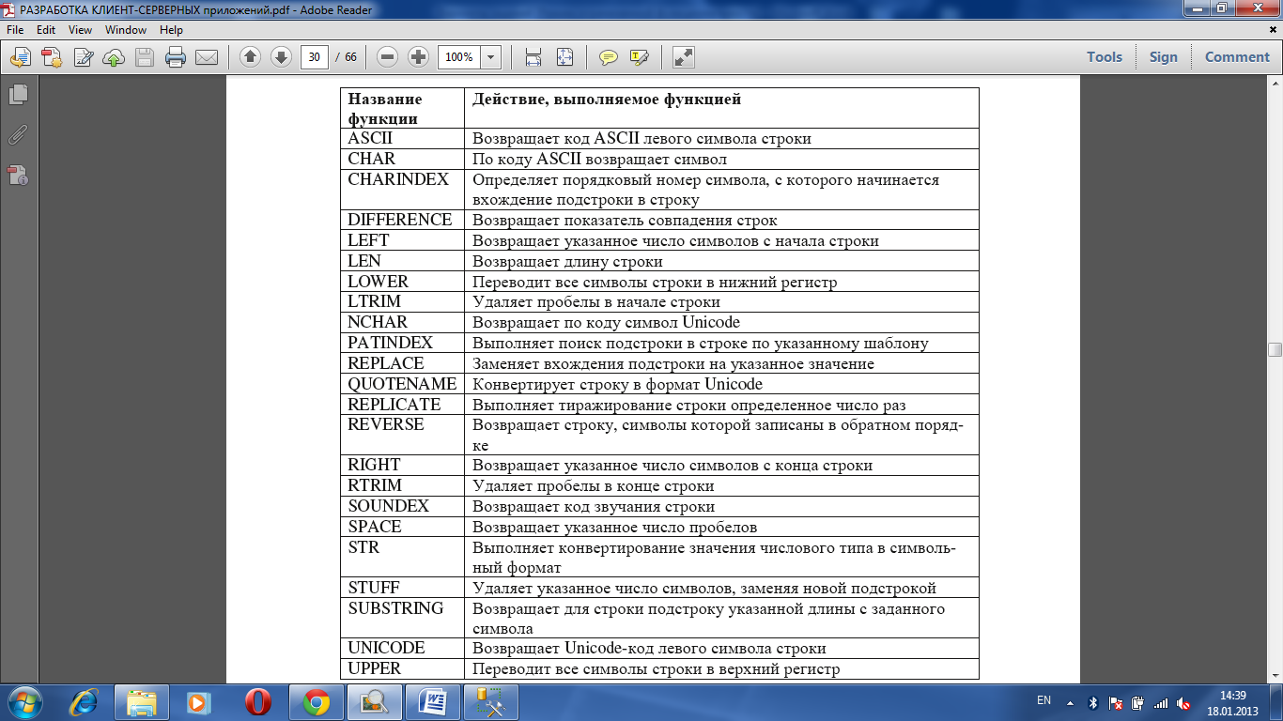Click the Open file toolbar icon

coord(21,57)
